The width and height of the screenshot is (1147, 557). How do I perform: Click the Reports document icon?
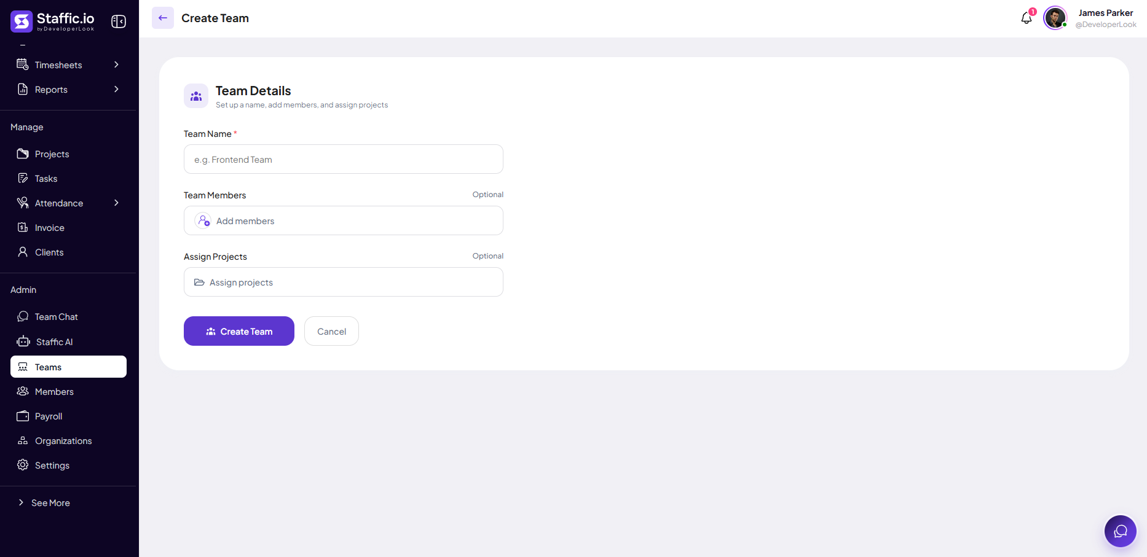23,89
